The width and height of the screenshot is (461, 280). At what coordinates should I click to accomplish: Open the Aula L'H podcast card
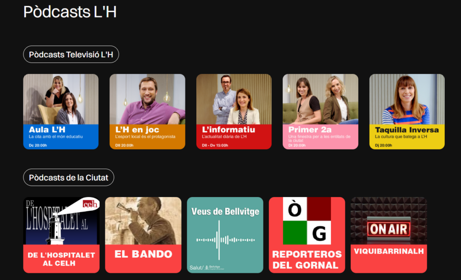coord(61,112)
